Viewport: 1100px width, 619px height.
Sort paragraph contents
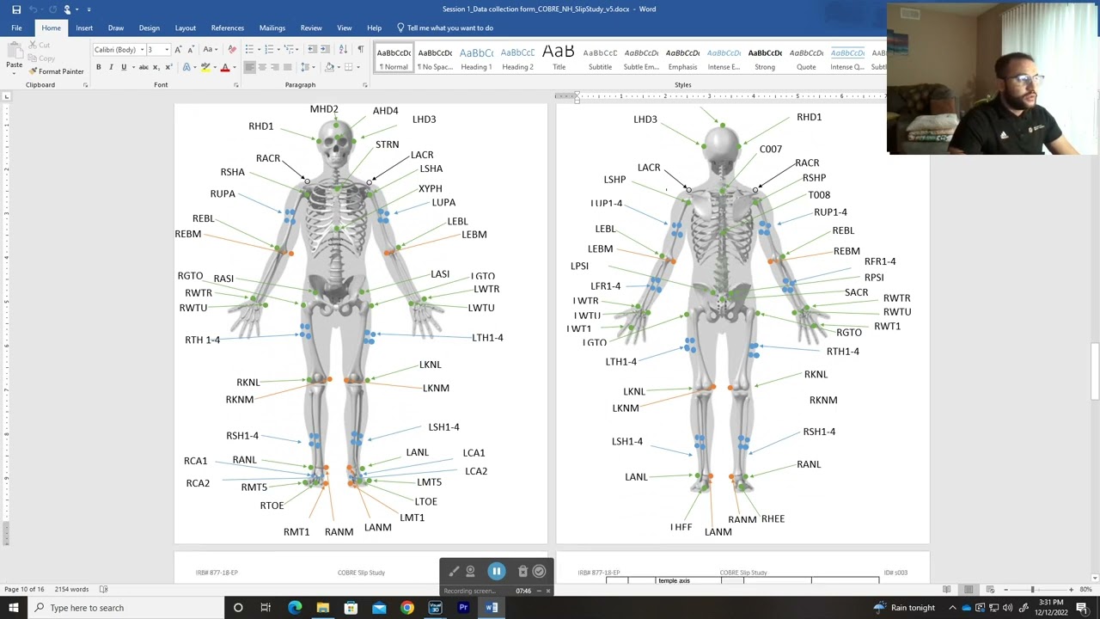tap(344, 50)
